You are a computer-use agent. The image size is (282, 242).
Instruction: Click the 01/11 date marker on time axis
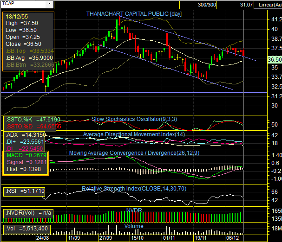pos(169,238)
